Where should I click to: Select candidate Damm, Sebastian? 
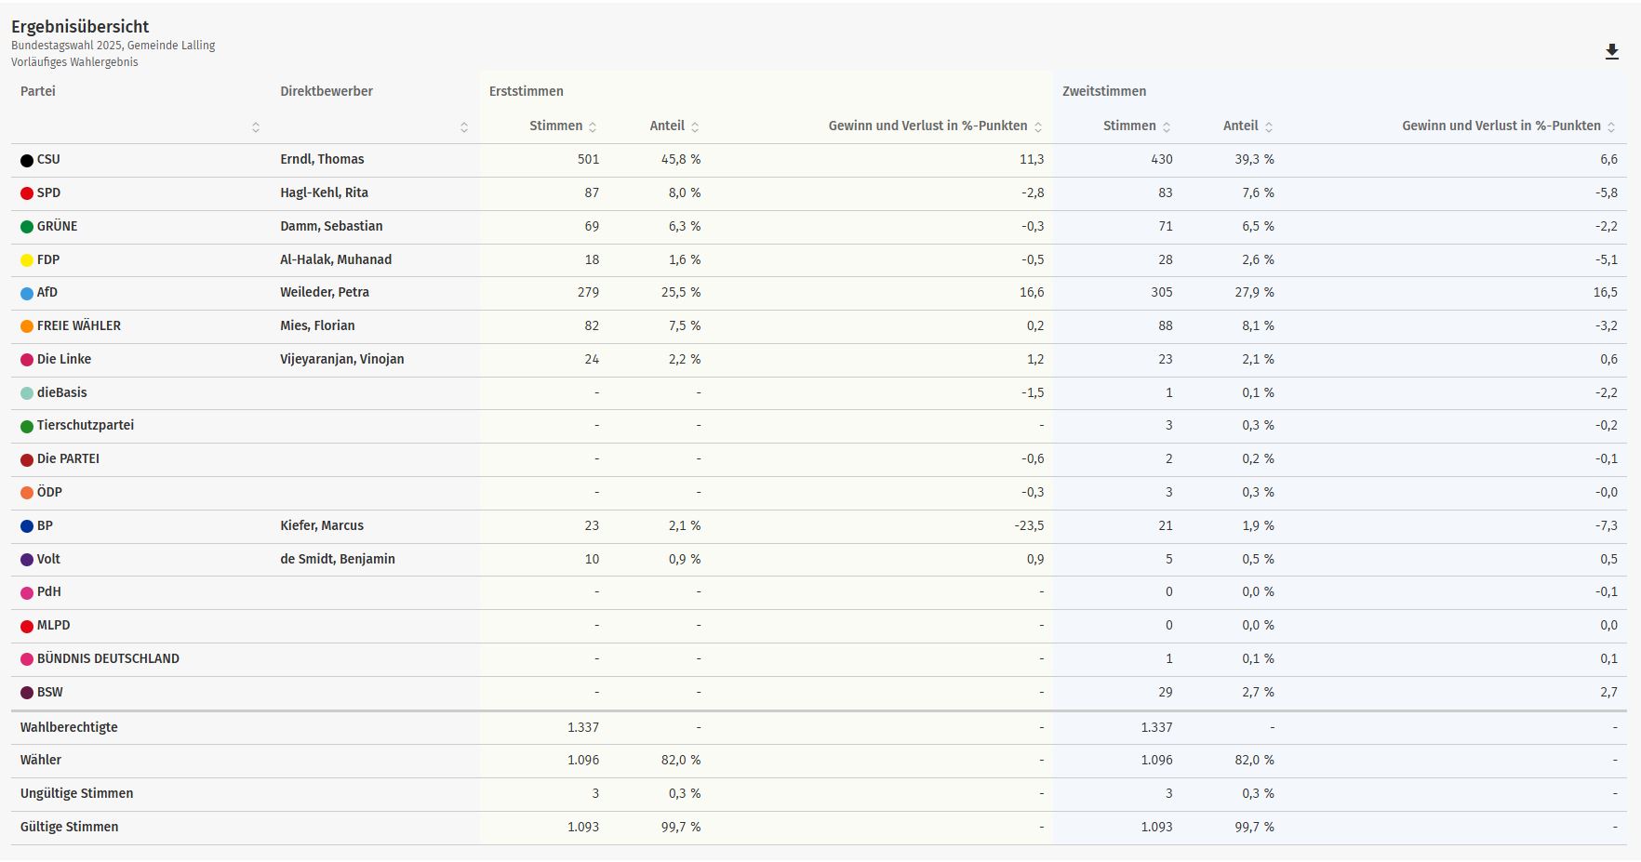point(331,226)
